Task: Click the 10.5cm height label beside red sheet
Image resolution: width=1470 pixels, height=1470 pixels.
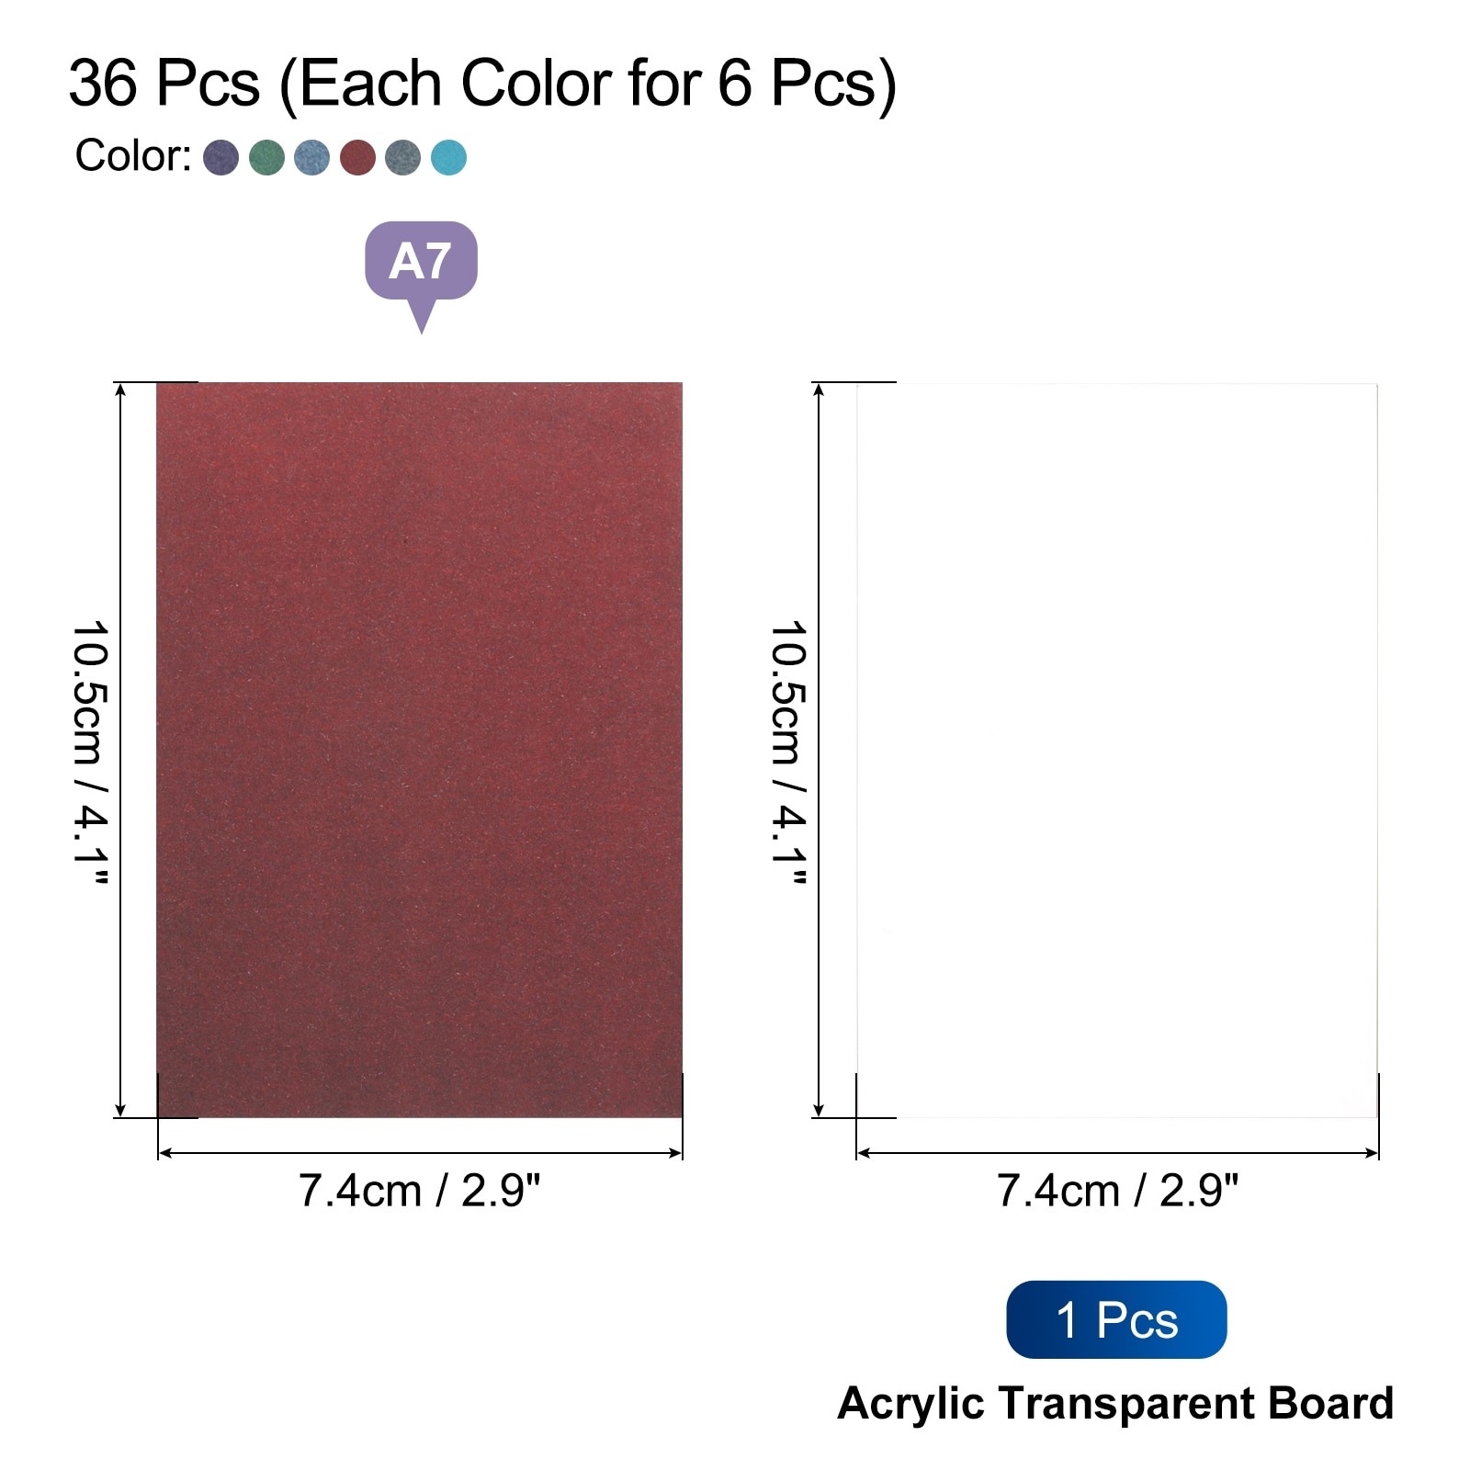Action: pos(91,752)
